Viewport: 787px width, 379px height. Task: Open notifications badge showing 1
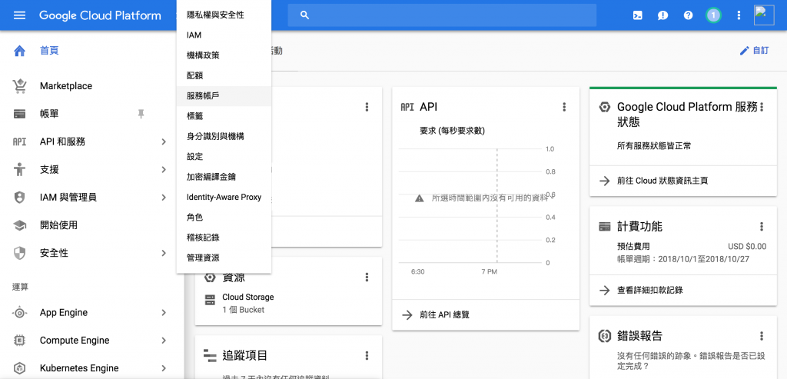pos(713,15)
